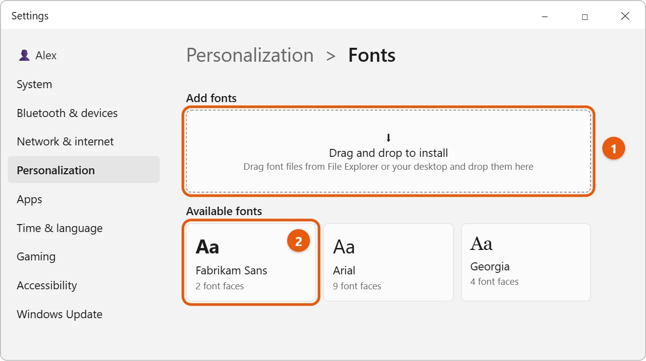Image resolution: width=646 pixels, height=361 pixels.
Task: Open the Arial font card
Action: click(388, 262)
